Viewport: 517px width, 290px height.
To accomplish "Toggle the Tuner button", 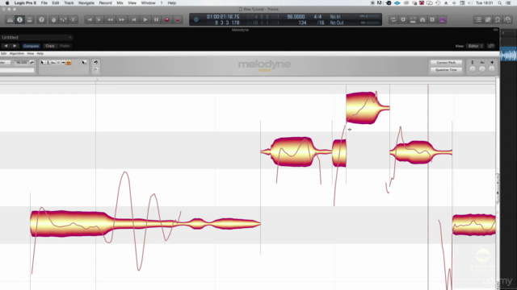I will point(413,19).
